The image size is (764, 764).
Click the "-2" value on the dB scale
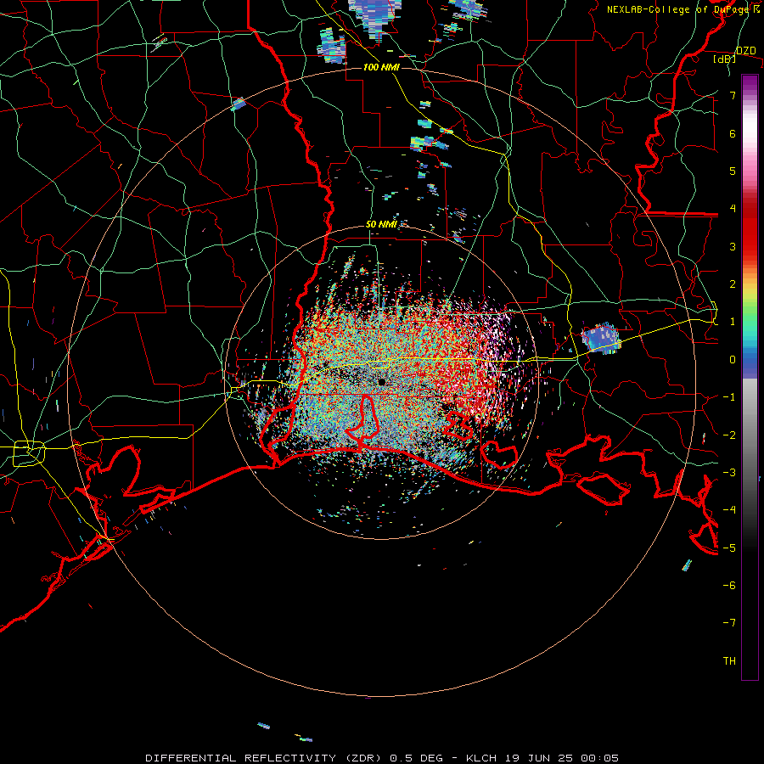pos(729,435)
